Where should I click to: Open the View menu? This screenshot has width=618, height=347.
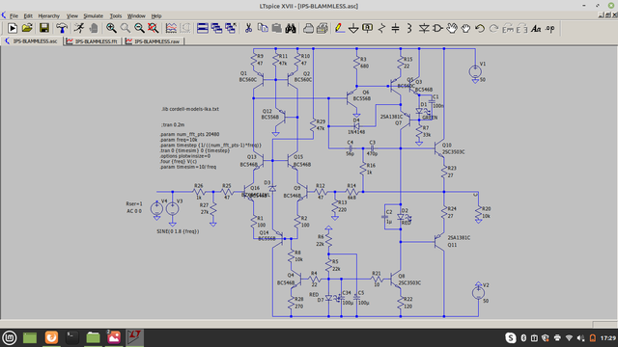point(71,15)
